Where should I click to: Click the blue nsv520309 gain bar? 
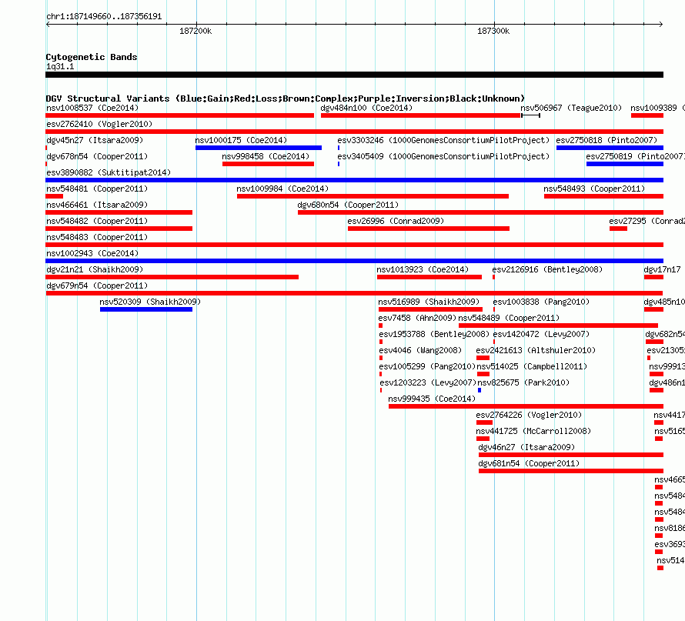146,309
